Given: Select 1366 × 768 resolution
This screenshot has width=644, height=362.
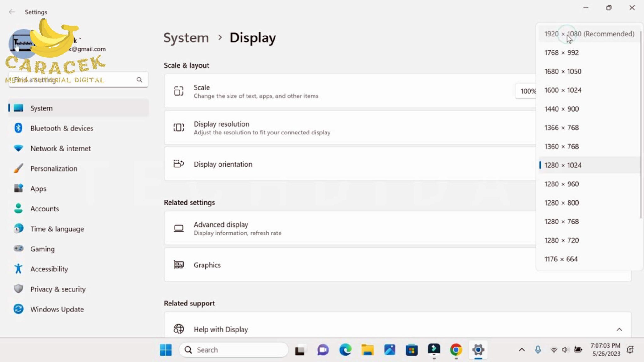Looking at the screenshot, I should click(x=562, y=128).
